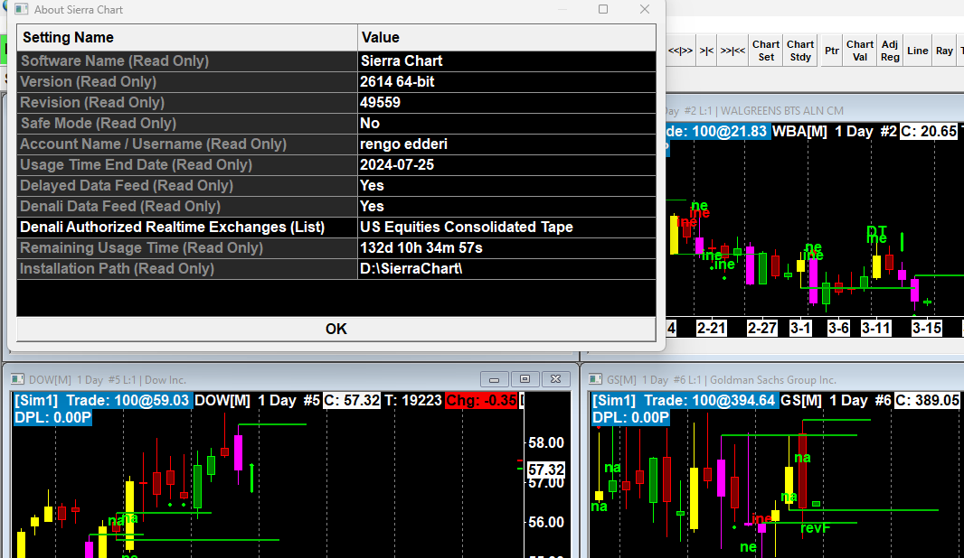Click the remaining usage time value

(x=421, y=248)
